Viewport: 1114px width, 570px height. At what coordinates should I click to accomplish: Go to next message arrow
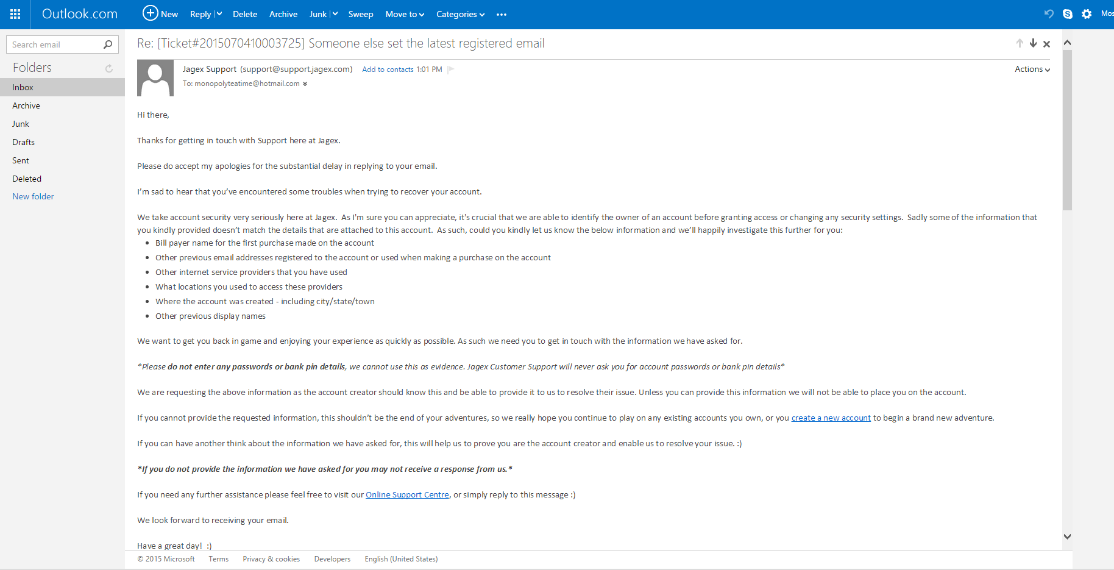point(1033,43)
